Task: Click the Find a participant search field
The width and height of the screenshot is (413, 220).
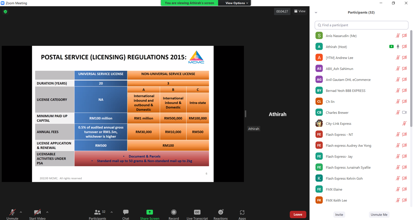Action: (x=361, y=25)
